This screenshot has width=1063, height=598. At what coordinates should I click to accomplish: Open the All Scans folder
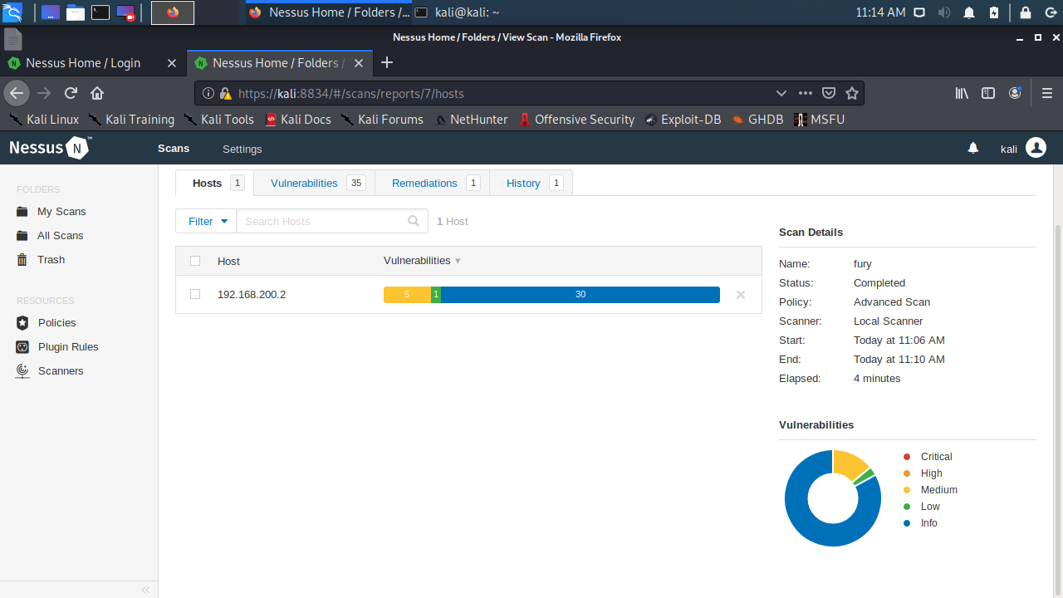click(x=61, y=236)
